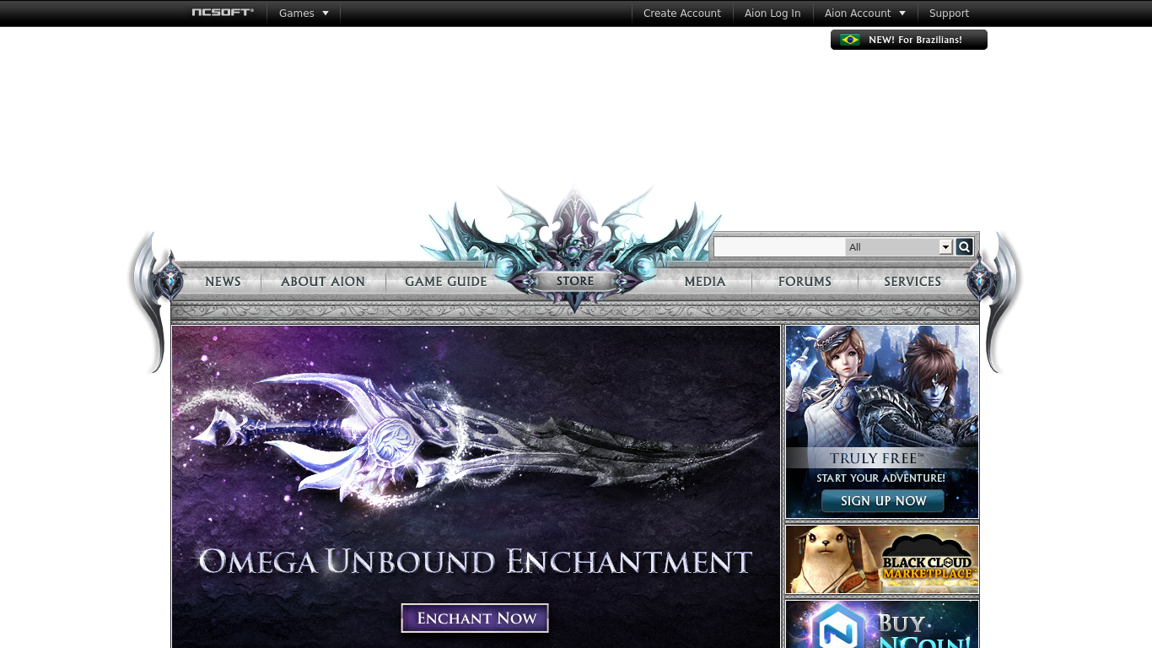Click inside the search text field
Screen dimensions: 1152x648
pos(779,247)
